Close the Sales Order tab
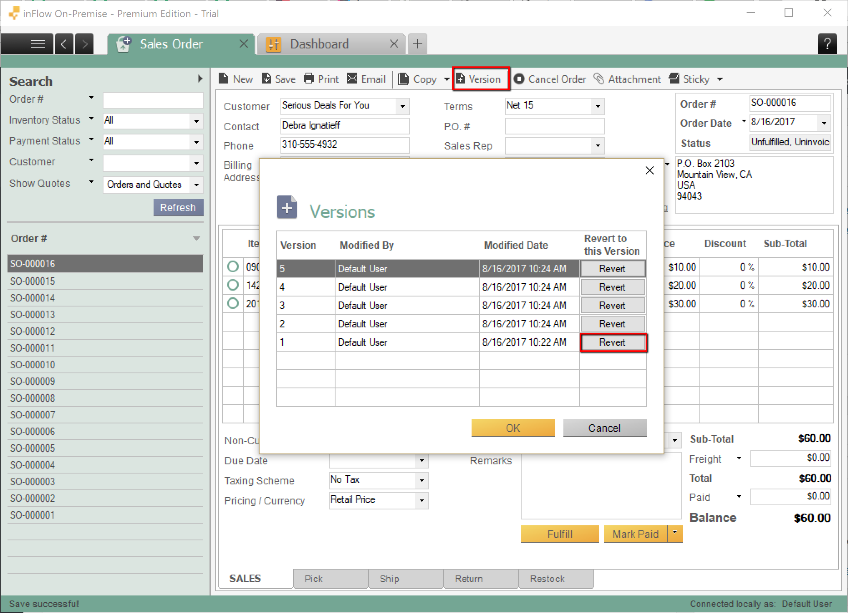Image resolution: width=848 pixels, height=613 pixels. 244,43
